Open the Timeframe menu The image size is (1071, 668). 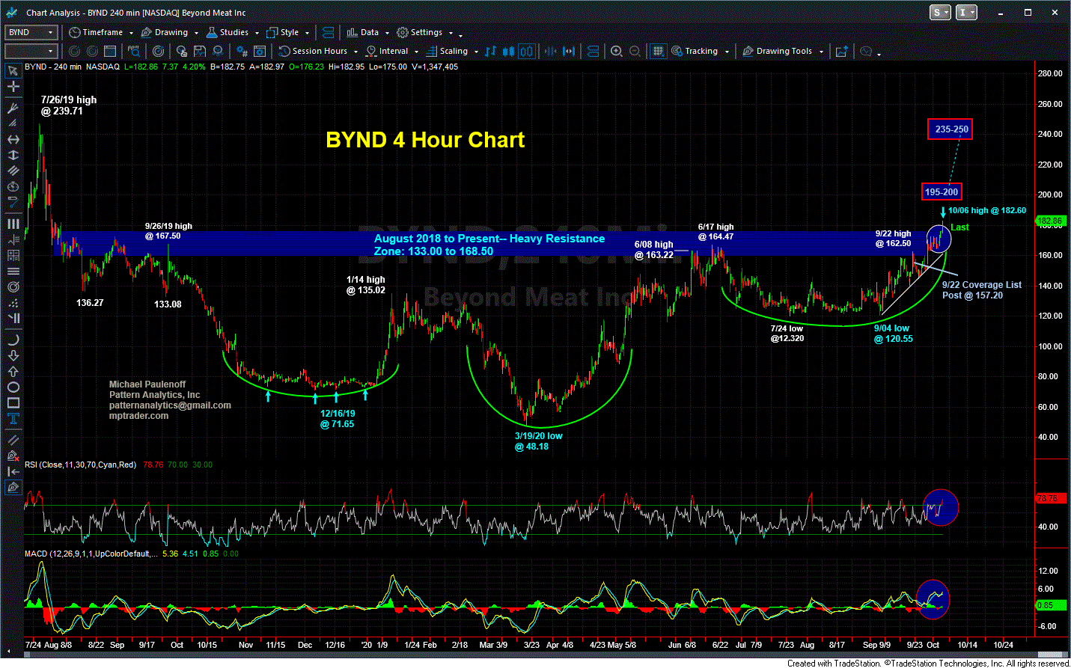[96, 32]
